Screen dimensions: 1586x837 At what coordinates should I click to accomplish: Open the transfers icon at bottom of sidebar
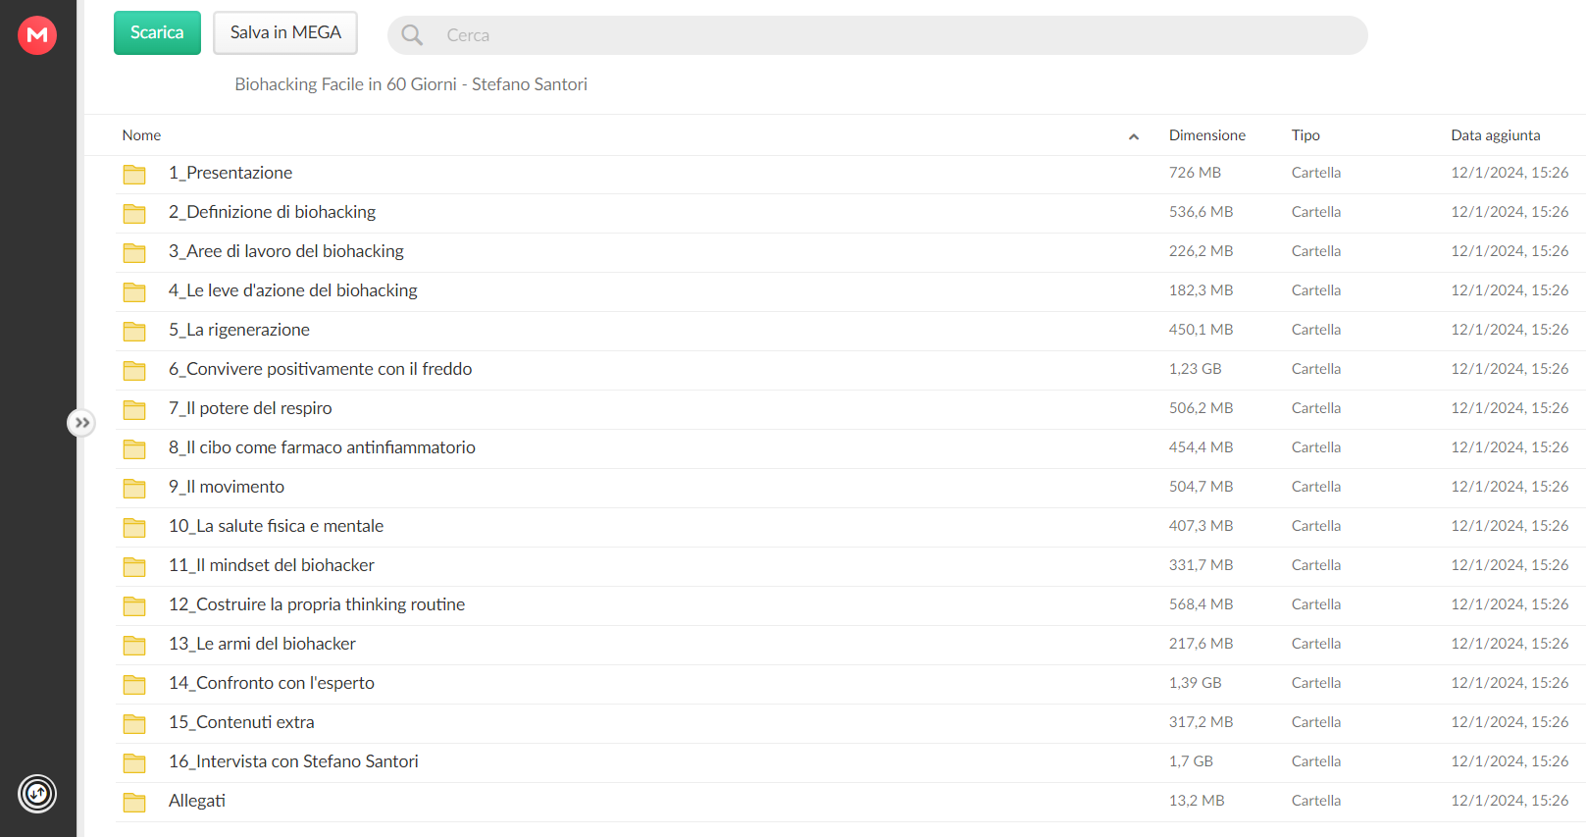pos(37,794)
